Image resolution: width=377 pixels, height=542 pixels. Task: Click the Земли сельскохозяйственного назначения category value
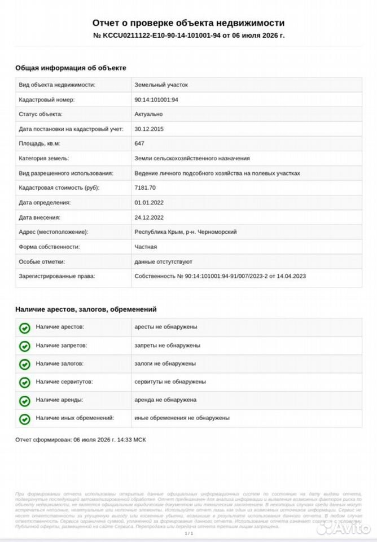click(x=192, y=158)
